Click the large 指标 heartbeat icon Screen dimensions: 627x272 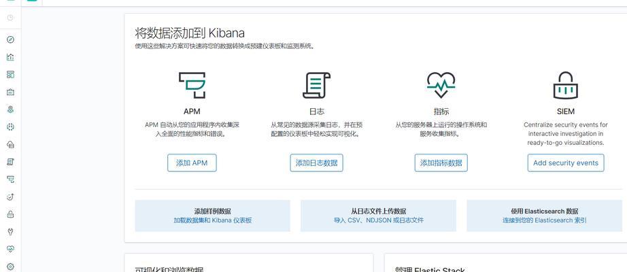point(441,85)
